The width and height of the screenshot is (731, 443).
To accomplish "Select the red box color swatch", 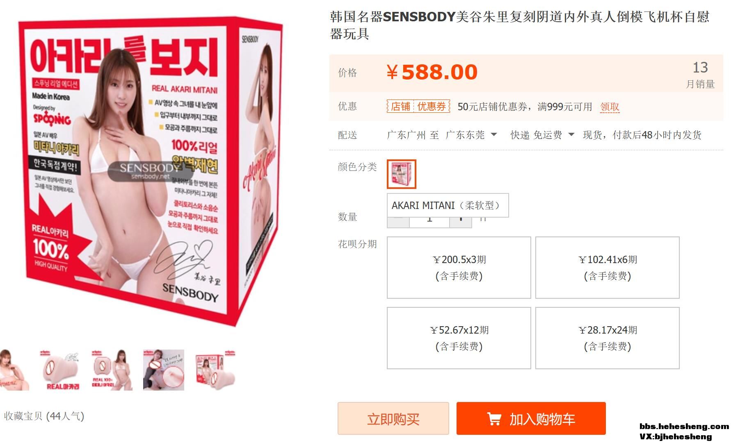I will pos(402,174).
